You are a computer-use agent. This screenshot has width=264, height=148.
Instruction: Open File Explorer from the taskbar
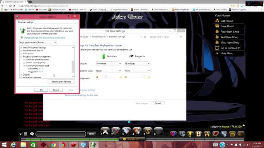pyautogui.click(x=23, y=145)
